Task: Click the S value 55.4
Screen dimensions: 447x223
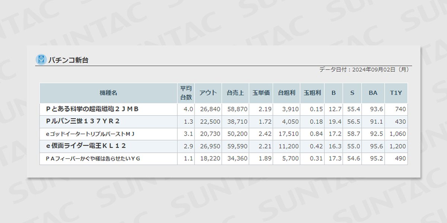Action: (354, 109)
